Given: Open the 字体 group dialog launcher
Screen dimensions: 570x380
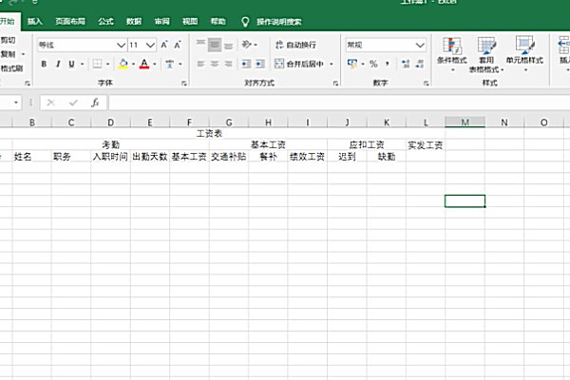Looking at the screenshot, I should point(184,84).
